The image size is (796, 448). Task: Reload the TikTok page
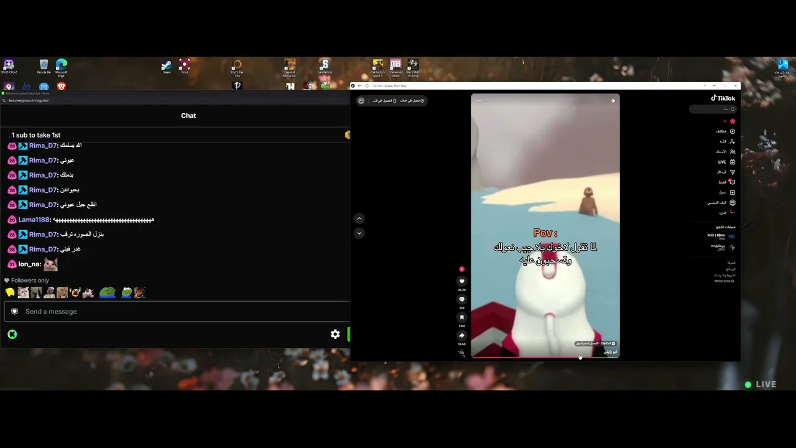point(367,86)
